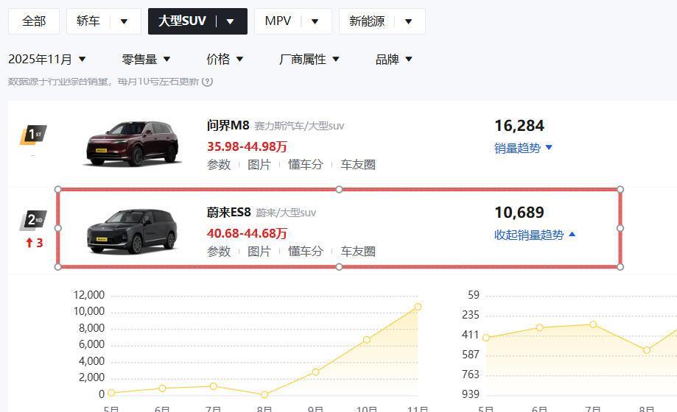This screenshot has height=412, width=677.
Task: Expand the 价格 filter
Action: tap(225, 59)
